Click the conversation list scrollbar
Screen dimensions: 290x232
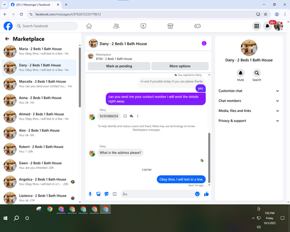pyautogui.click(x=80, y=77)
